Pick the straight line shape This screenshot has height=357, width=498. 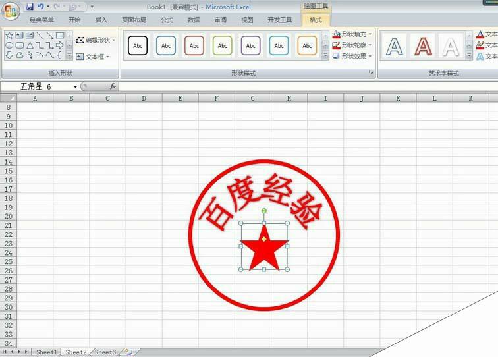[x=40, y=36]
